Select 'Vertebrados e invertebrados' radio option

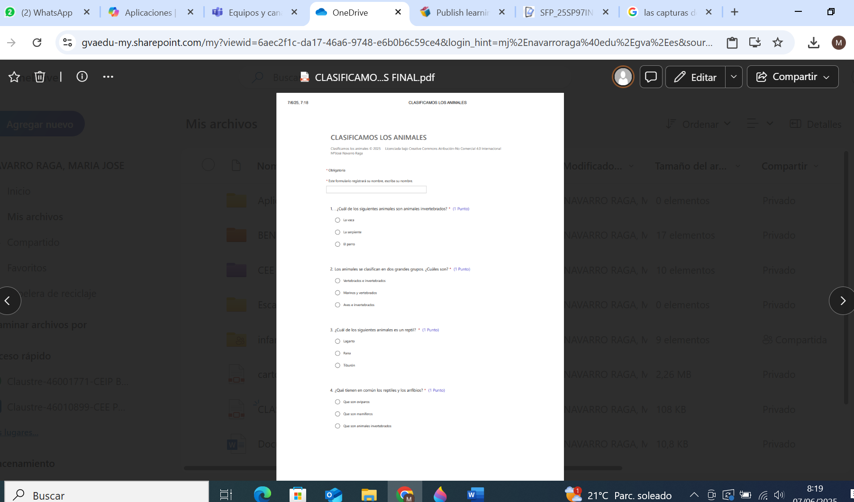[x=337, y=281]
